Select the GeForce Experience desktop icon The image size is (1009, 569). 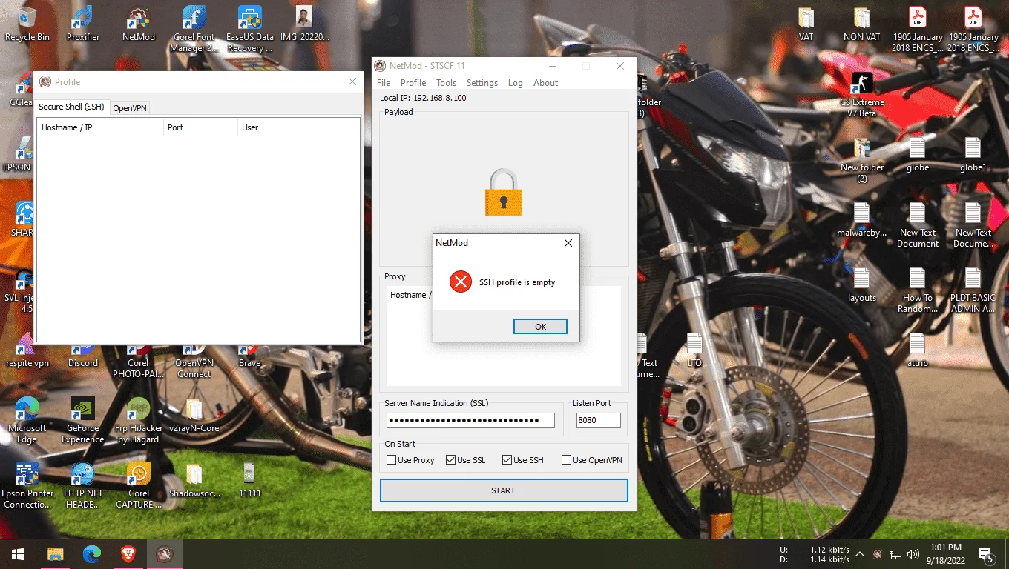[x=83, y=421]
